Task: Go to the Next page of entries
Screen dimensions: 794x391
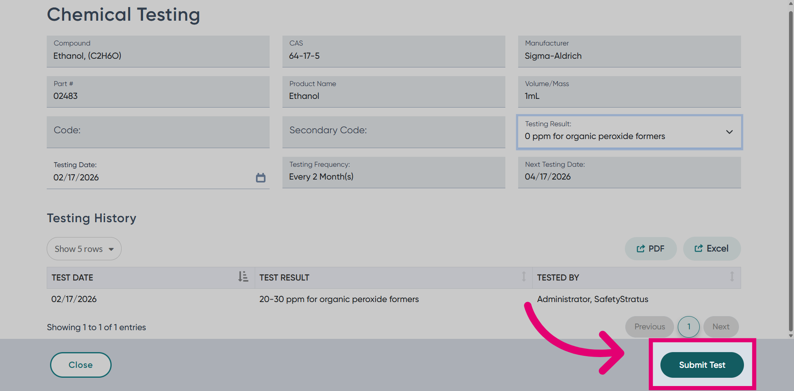Action: coord(721,327)
